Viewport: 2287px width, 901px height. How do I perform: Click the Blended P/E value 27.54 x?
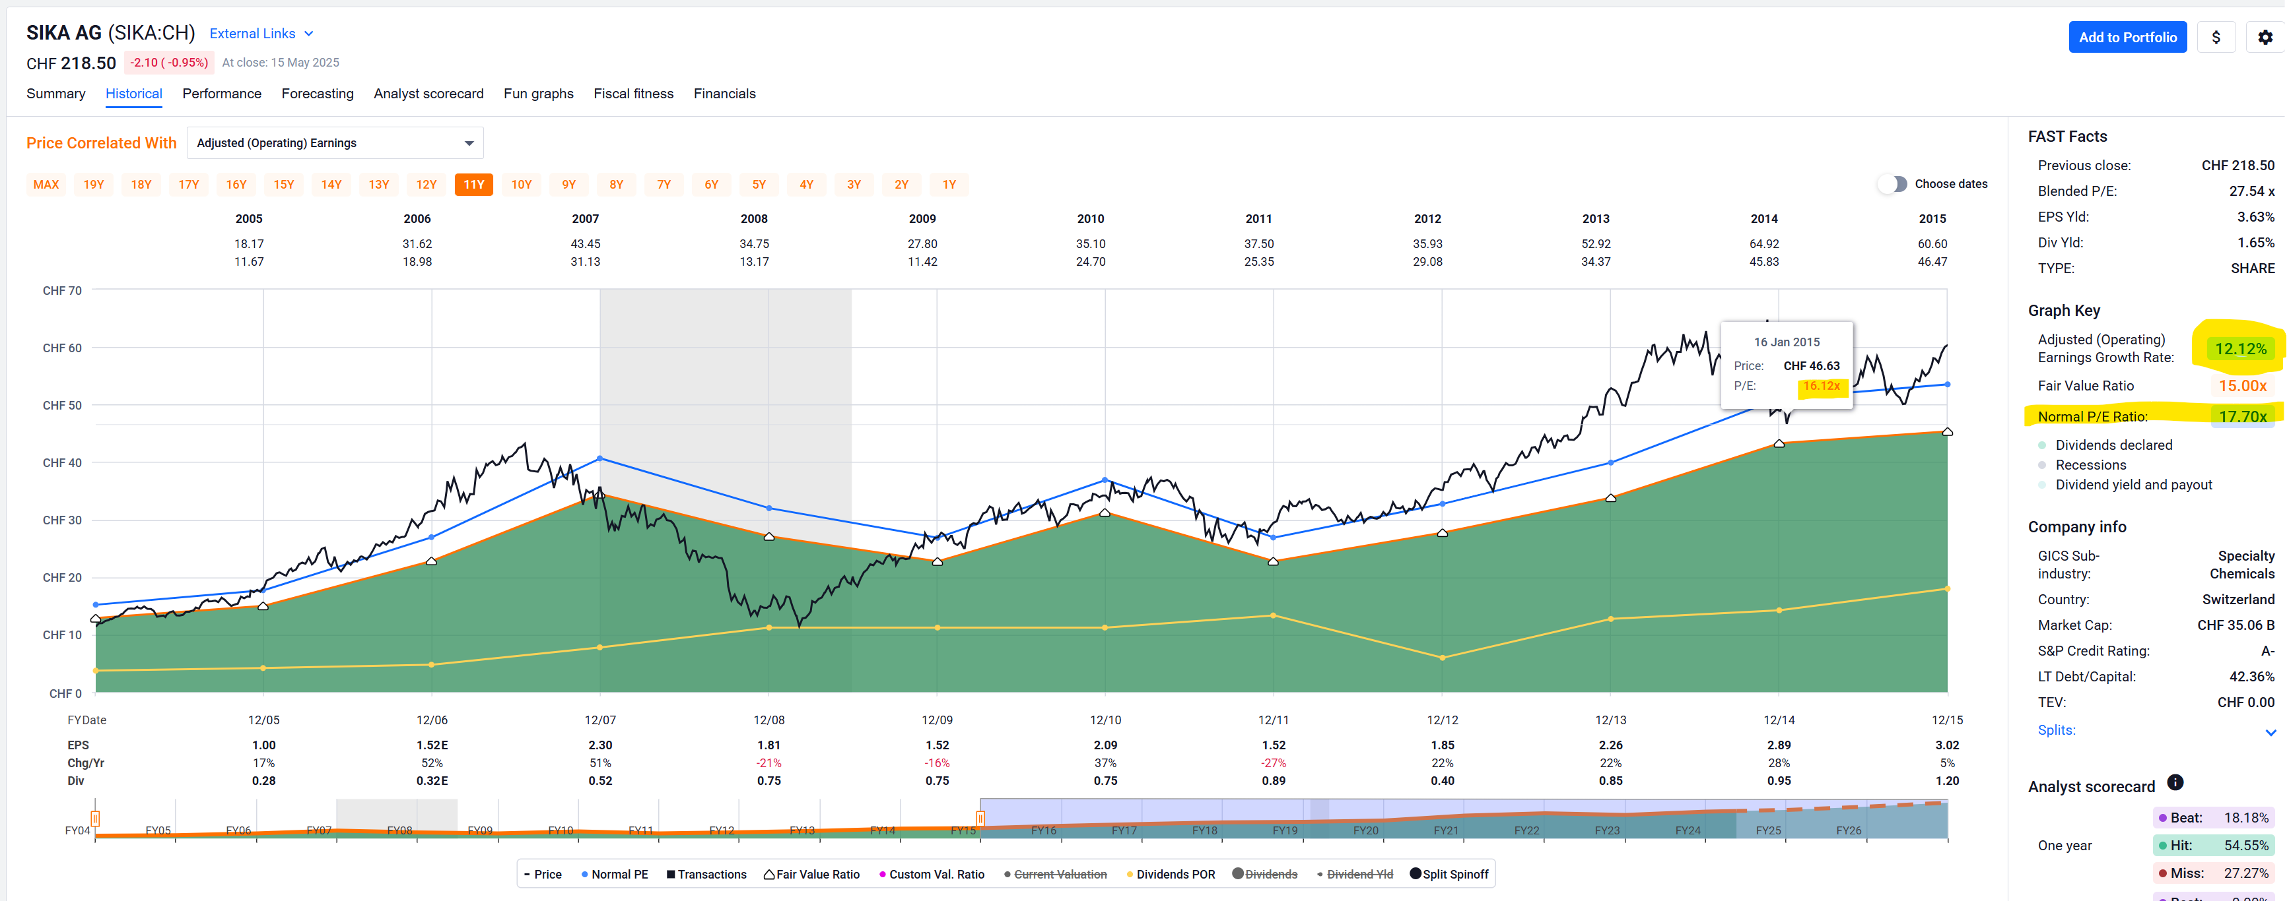[2251, 191]
